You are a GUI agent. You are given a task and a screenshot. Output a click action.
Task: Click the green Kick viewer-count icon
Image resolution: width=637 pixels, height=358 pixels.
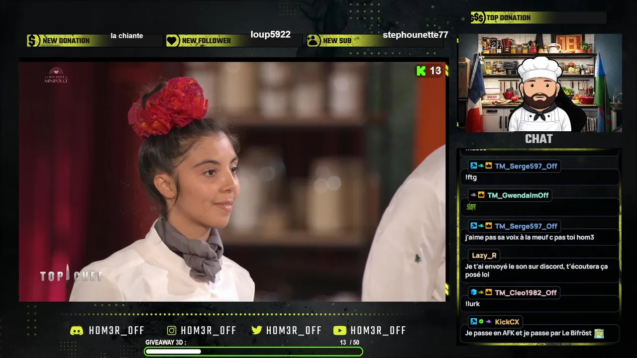coord(421,71)
